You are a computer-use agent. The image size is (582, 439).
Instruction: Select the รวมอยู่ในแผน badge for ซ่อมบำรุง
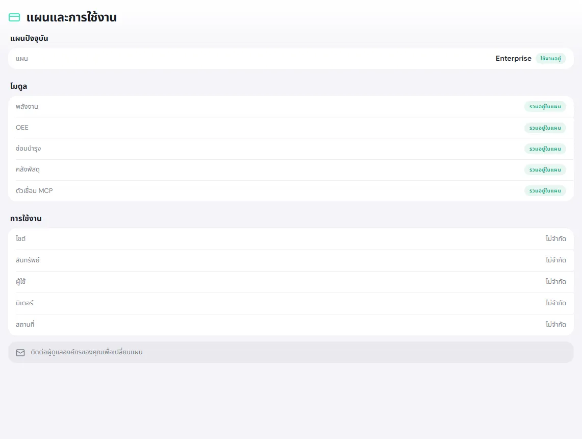click(x=545, y=149)
